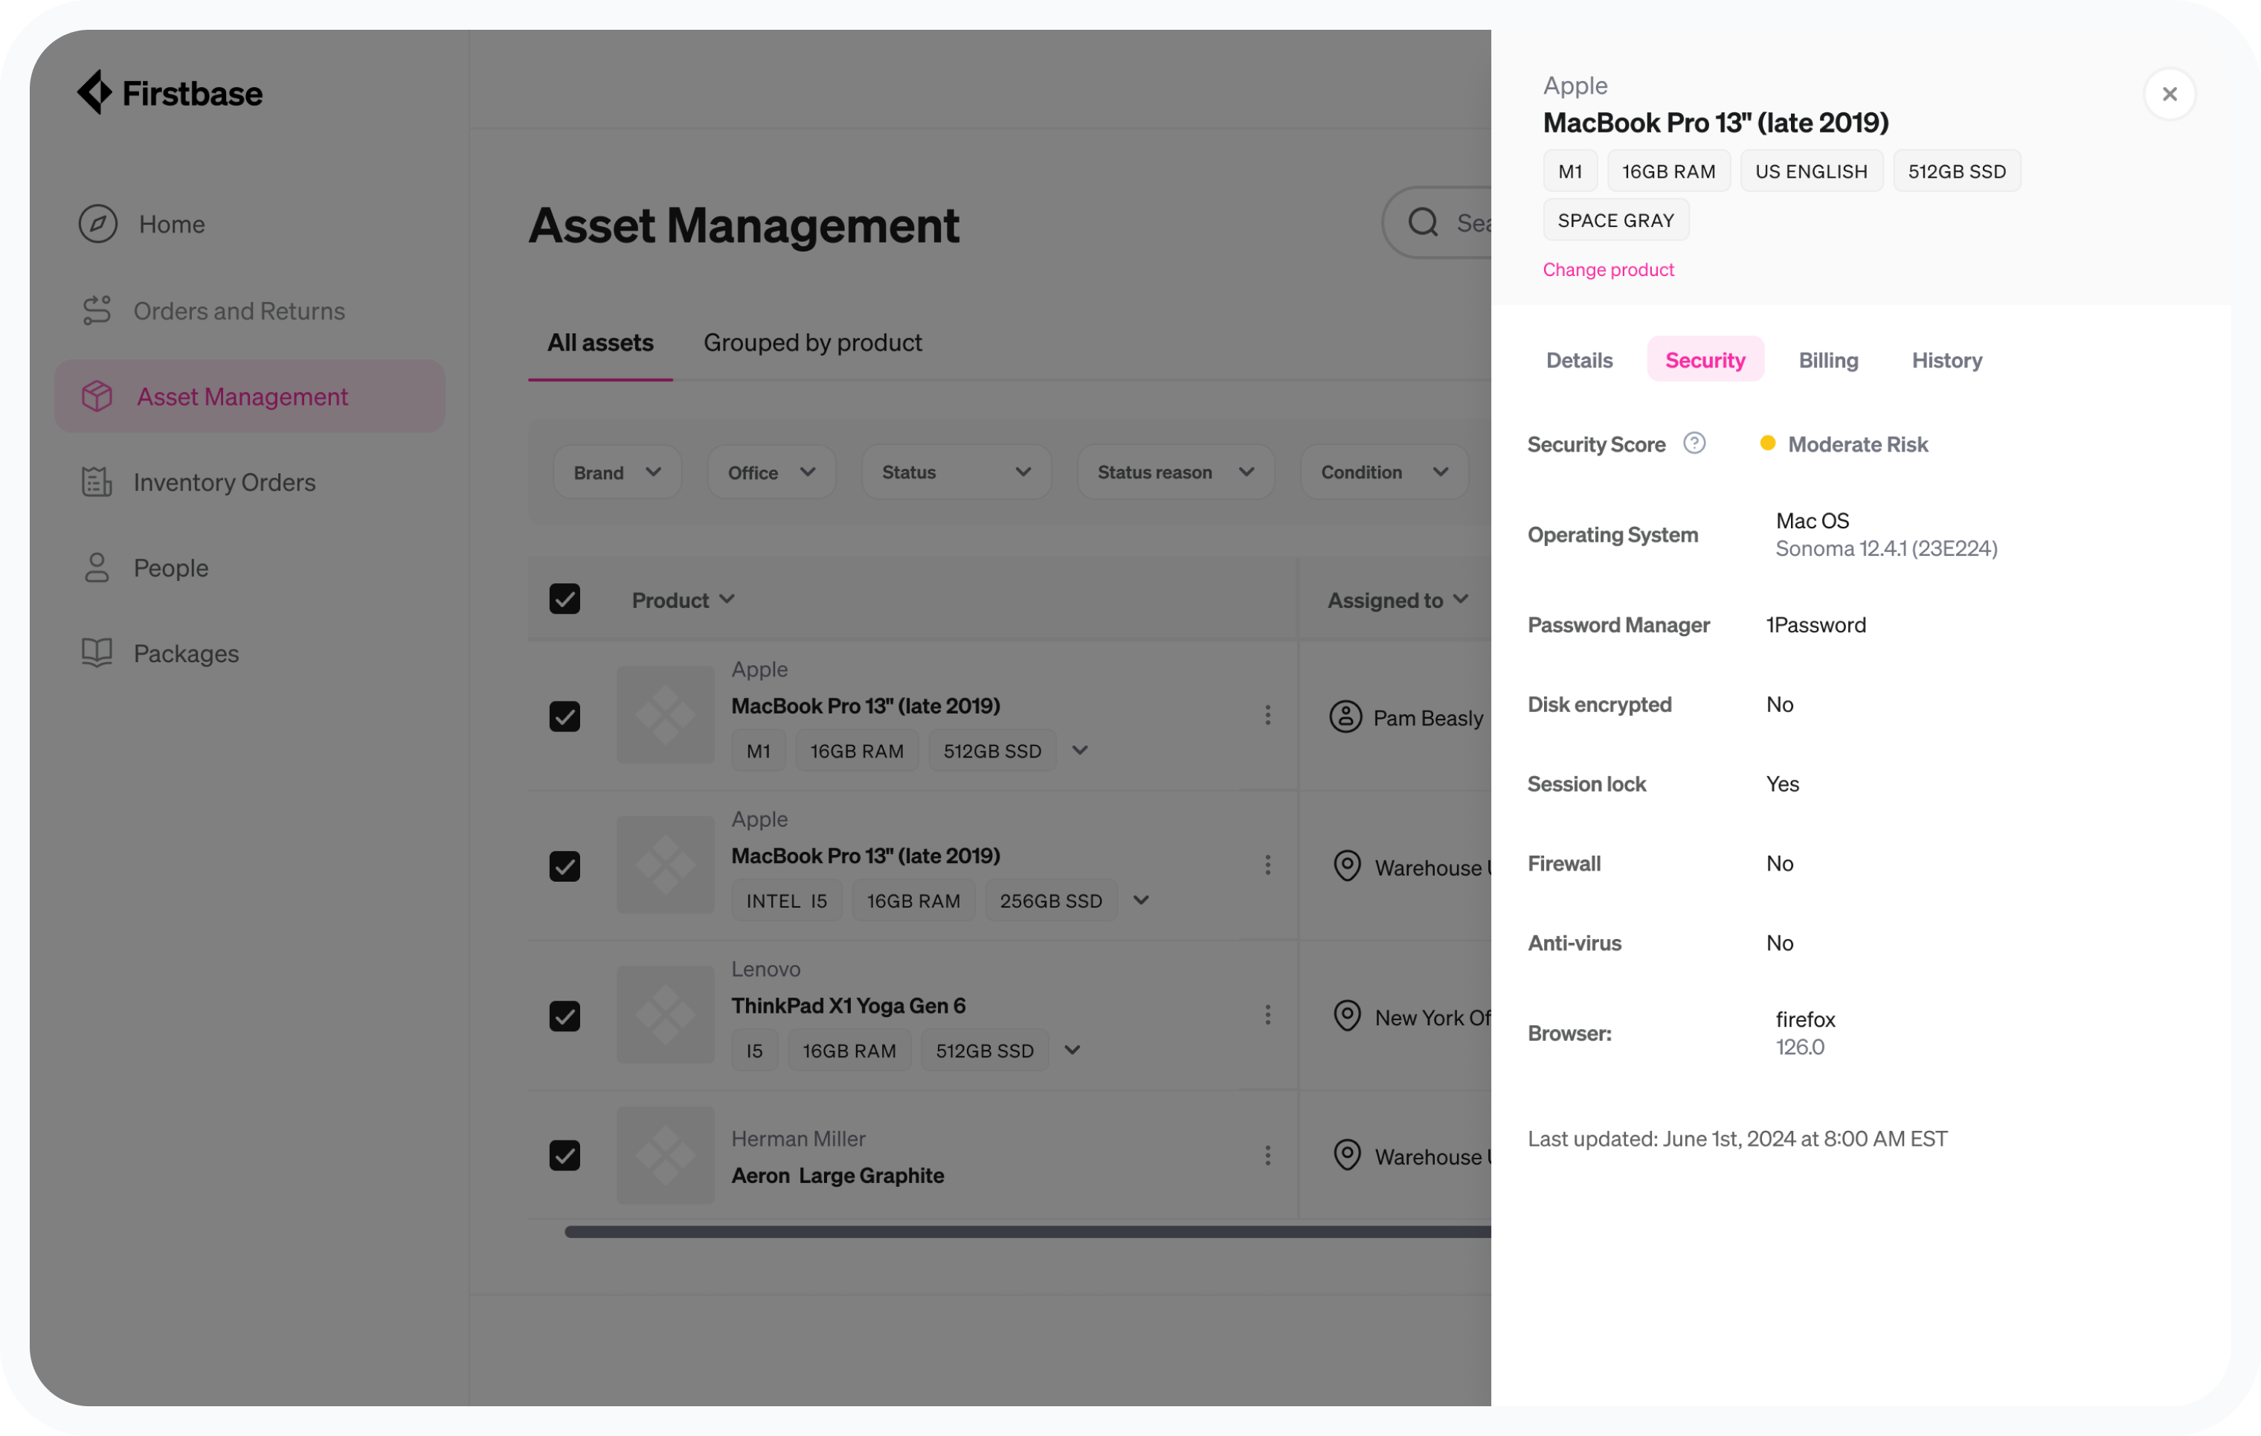Open the kebab menu on the ThinkPad row
The image size is (2261, 1436).
click(x=1267, y=1014)
